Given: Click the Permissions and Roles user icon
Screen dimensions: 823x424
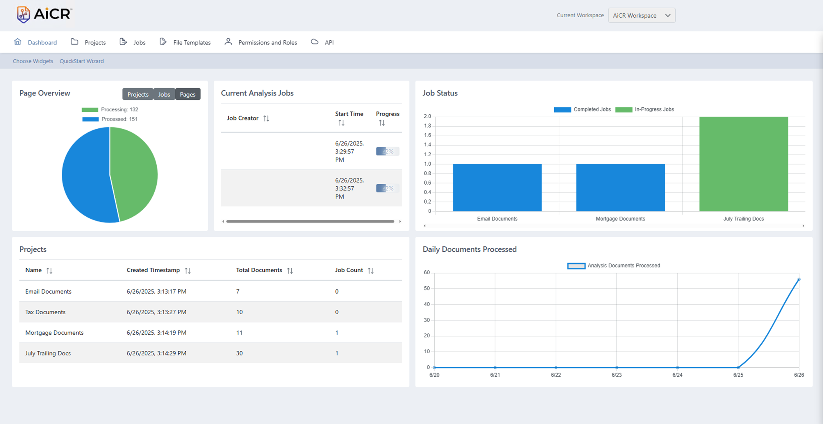Looking at the screenshot, I should (x=228, y=42).
